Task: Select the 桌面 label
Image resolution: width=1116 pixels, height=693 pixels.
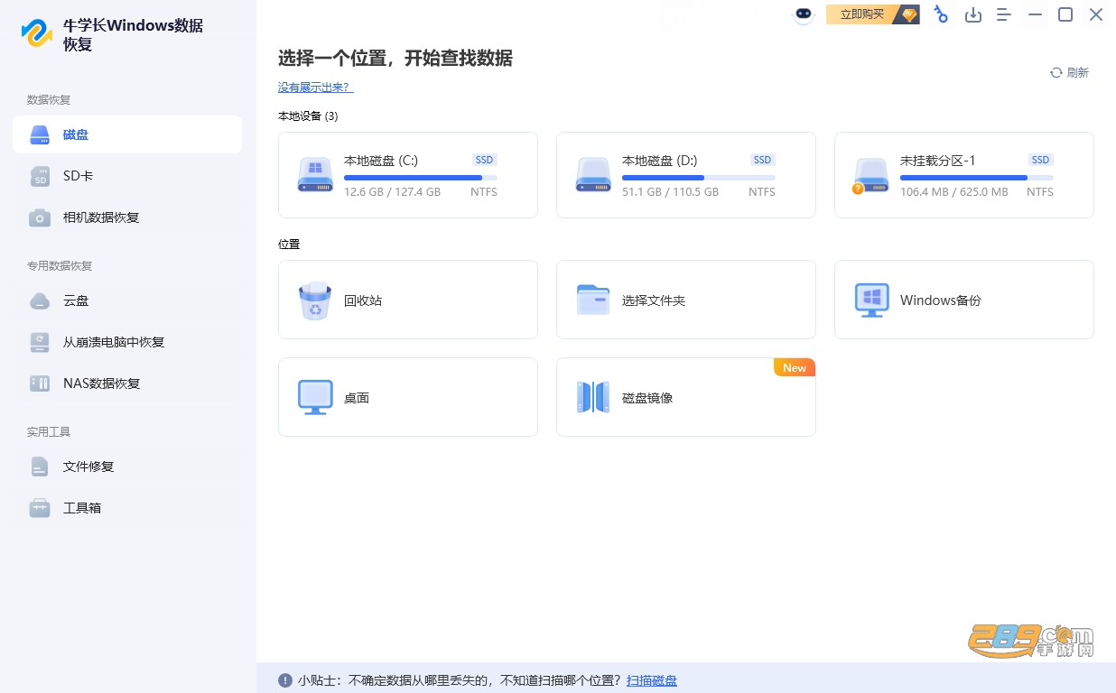Action: pyautogui.click(x=357, y=398)
